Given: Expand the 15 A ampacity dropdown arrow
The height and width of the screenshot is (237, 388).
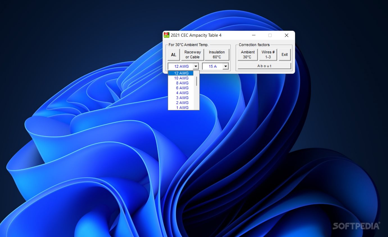Looking at the screenshot, I should 225,66.
